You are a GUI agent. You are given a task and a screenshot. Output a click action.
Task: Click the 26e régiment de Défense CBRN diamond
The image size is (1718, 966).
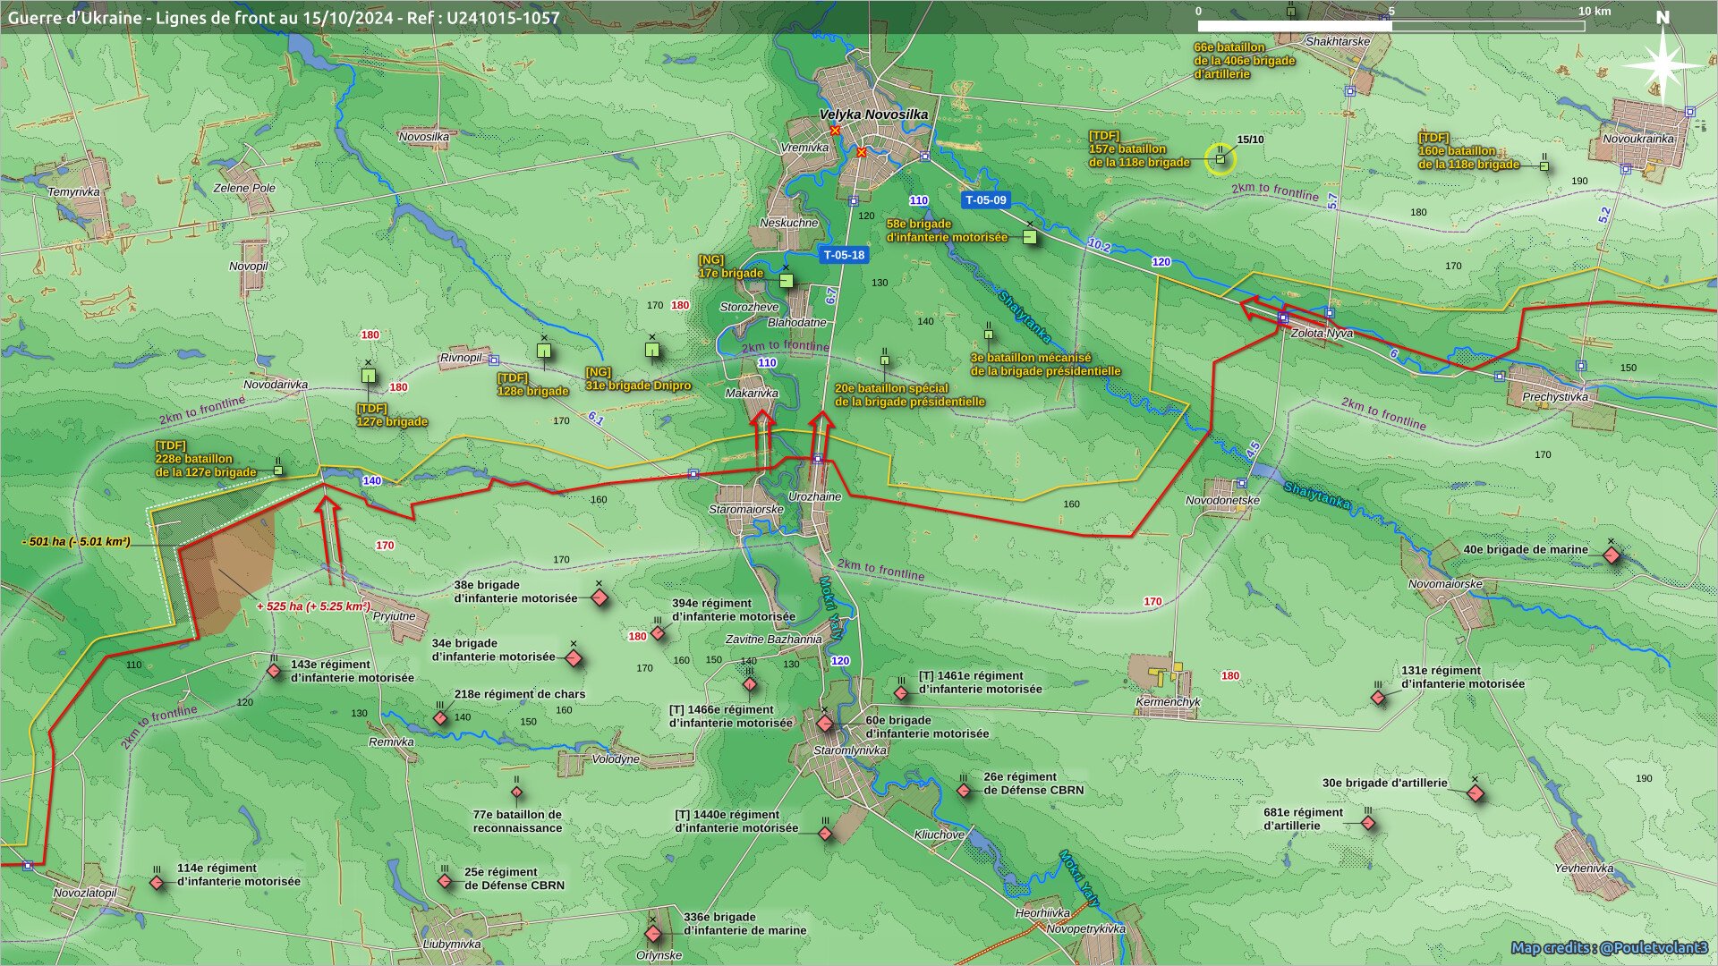click(x=964, y=791)
